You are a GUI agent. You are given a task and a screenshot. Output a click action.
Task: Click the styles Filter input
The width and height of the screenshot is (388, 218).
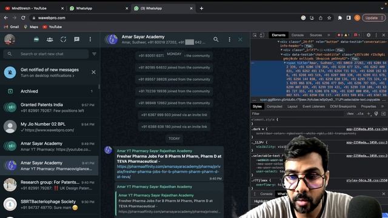(297, 114)
